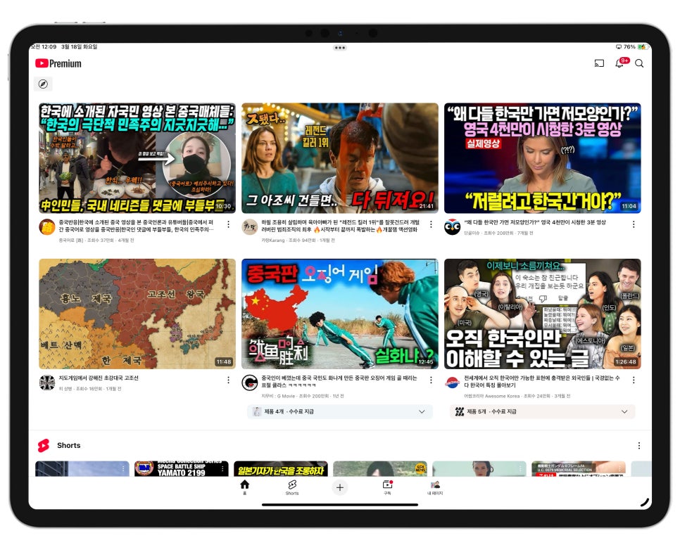Open the 카랑Karang channel avatar
Image resolution: width=680 pixels, height=552 pixels.
pos(249,226)
